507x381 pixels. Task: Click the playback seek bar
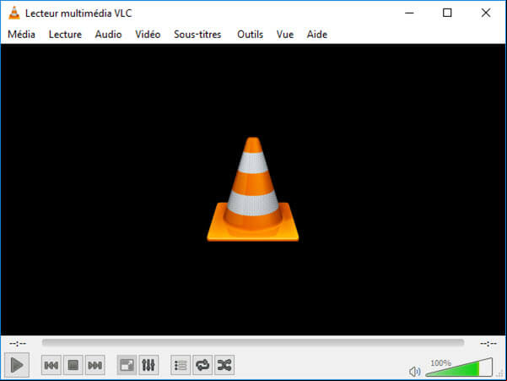[x=253, y=342]
